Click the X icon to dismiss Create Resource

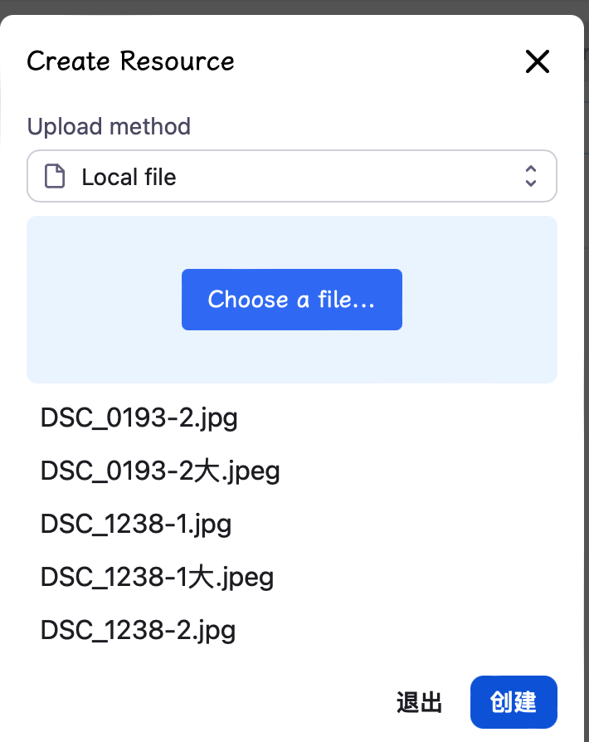(x=537, y=61)
